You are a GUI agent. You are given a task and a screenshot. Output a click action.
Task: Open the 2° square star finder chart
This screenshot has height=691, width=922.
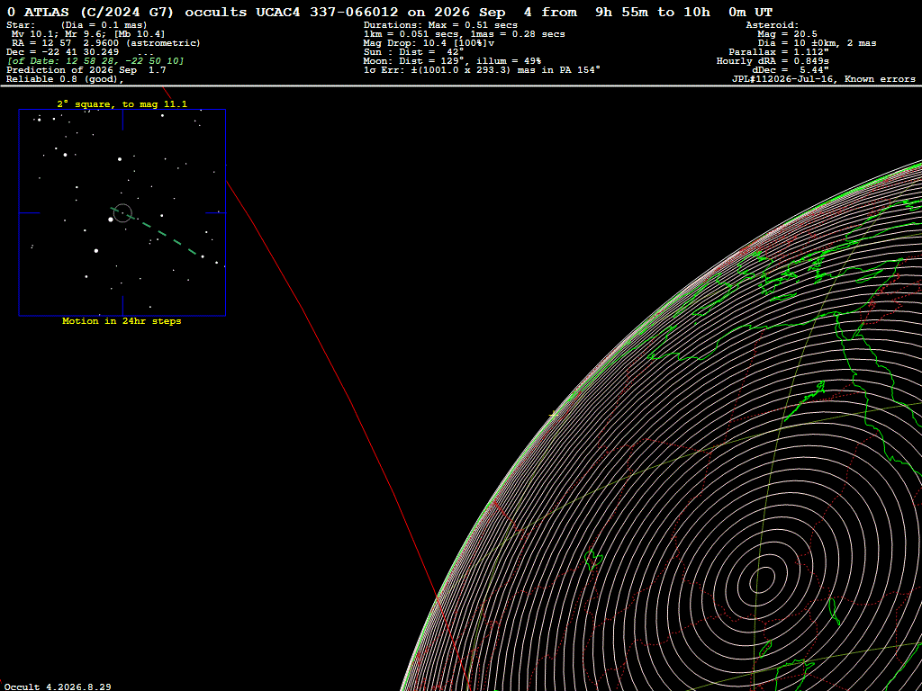pos(122,212)
